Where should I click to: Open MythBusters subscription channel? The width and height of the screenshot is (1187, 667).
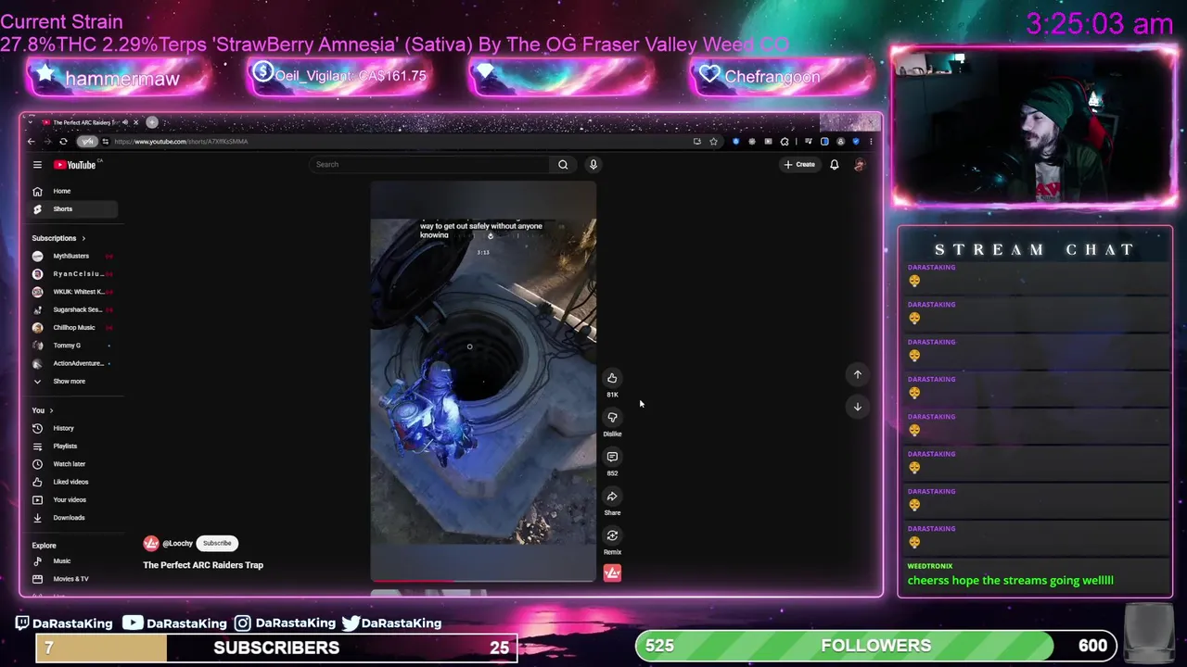pyautogui.click(x=72, y=256)
